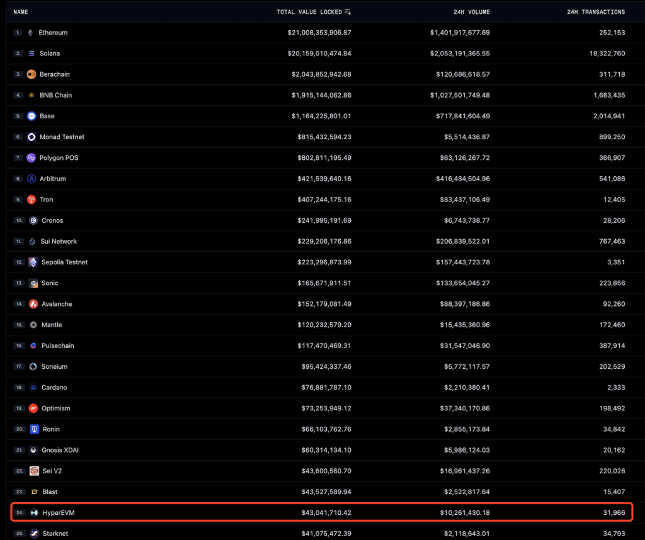Click the Sui Network logo icon

32,241
